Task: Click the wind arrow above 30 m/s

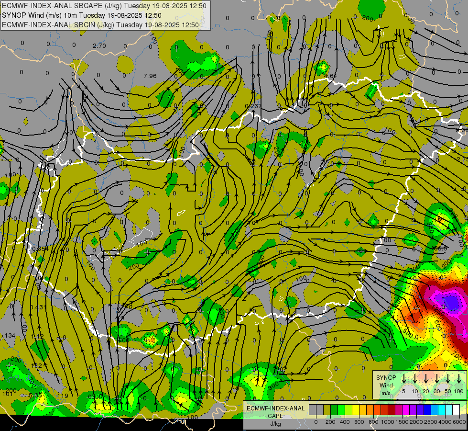Action: point(436,378)
